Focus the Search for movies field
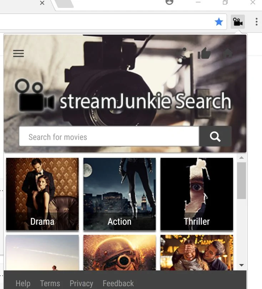This screenshot has width=262, height=289. pyautogui.click(x=109, y=136)
